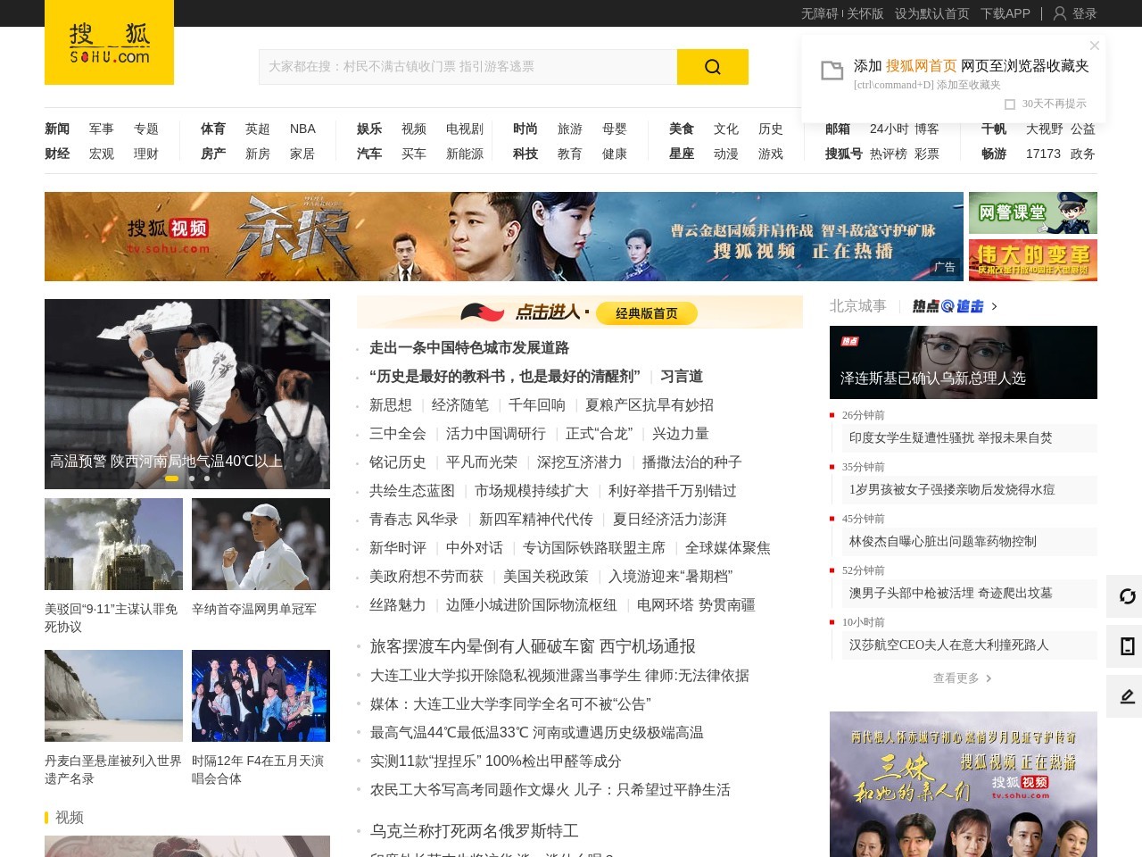
Task: Click the folder bookmark icon in popup
Action: point(832,71)
